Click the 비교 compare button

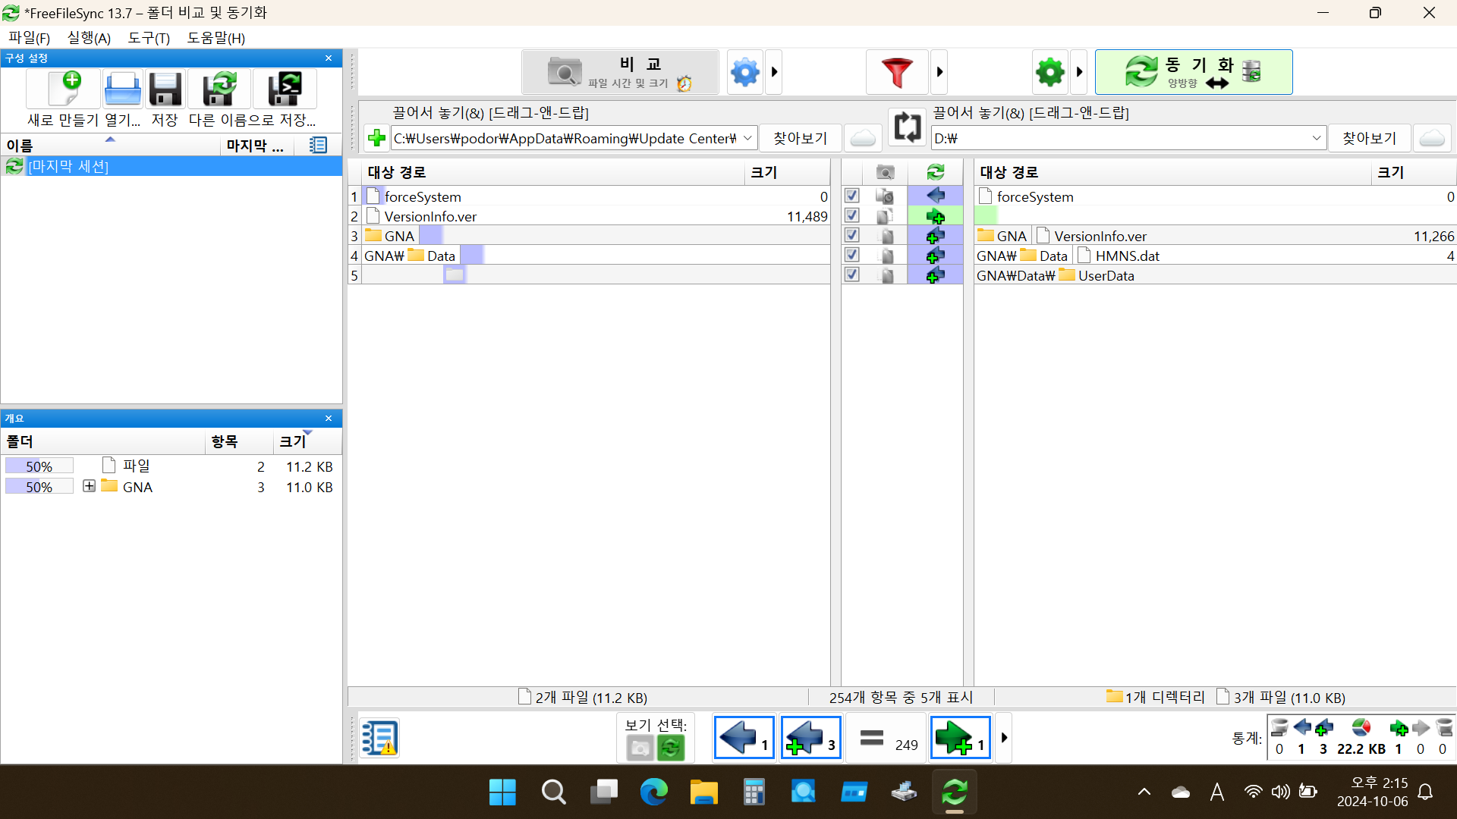coord(620,73)
